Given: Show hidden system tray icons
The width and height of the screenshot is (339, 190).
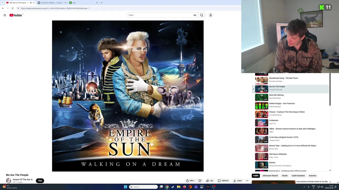Looking at the screenshot, I should click(x=304, y=187).
